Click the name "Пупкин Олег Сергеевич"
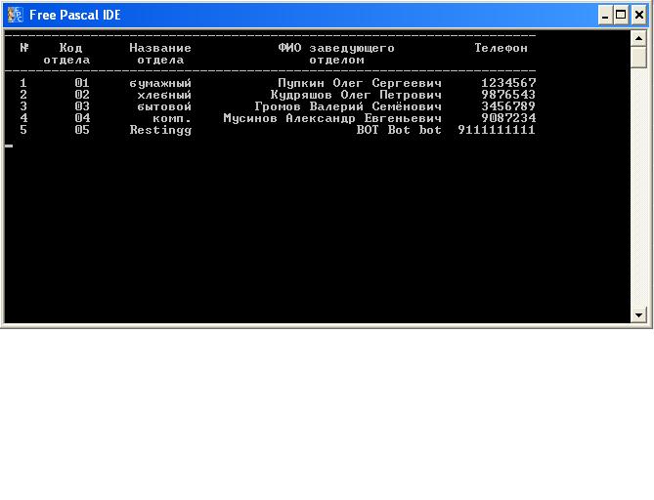Image resolution: width=654 pixels, height=500 pixels. click(360, 84)
